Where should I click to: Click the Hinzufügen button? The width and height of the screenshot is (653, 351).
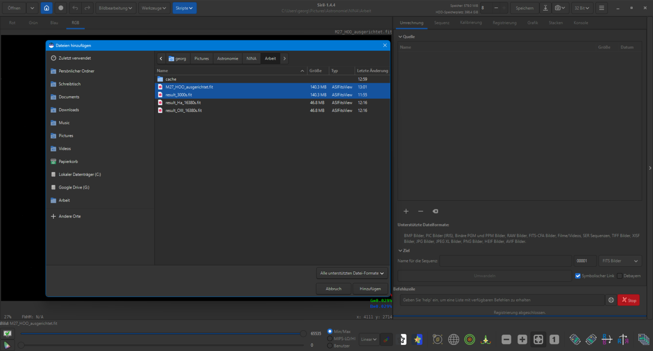click(x=370, y=289)
